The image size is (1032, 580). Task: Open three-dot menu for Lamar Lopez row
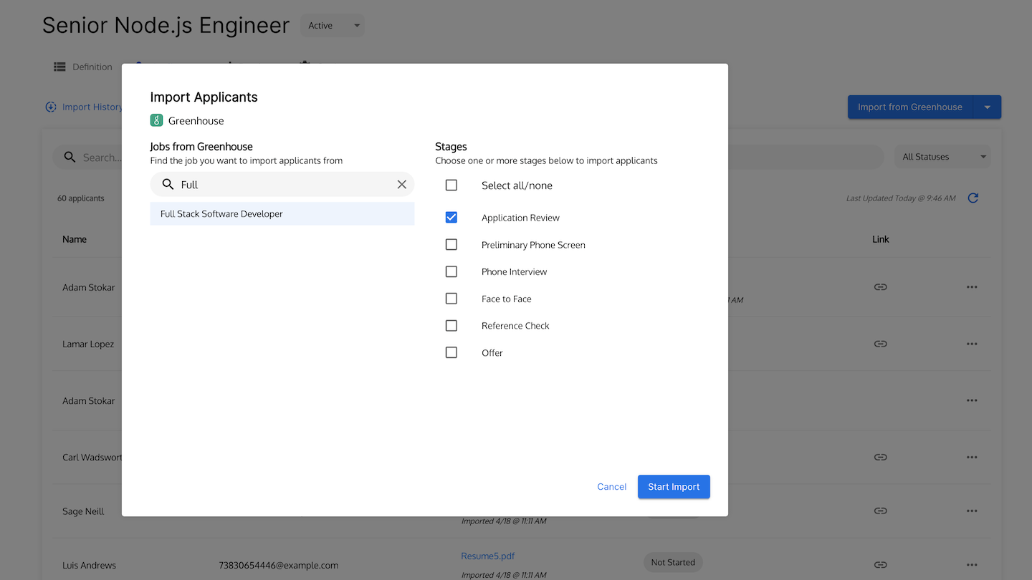(971, 344)
